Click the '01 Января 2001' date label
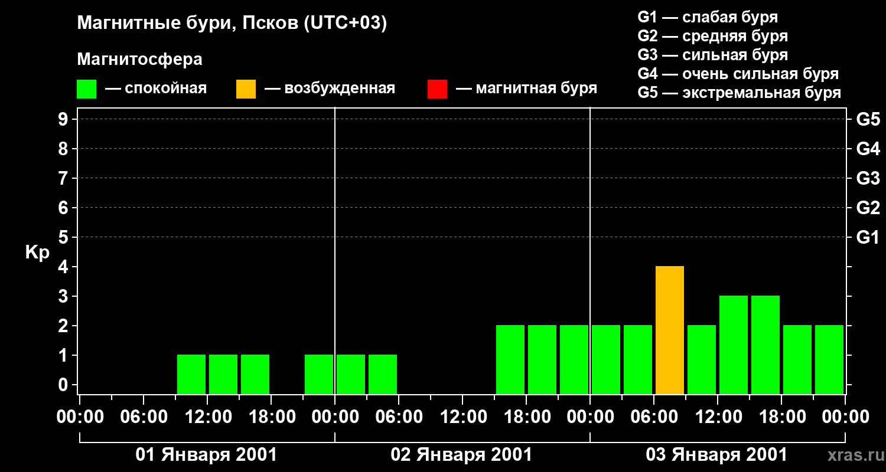The image size is (886, 472). (206, 455)
